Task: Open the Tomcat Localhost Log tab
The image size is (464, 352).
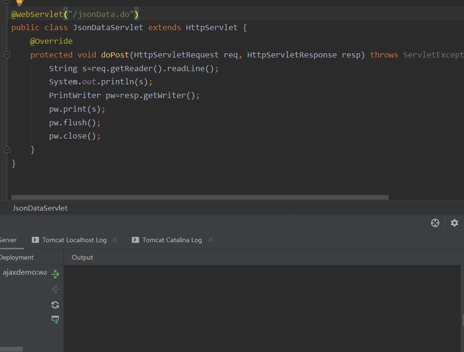Action: click(x=74, y=240)
